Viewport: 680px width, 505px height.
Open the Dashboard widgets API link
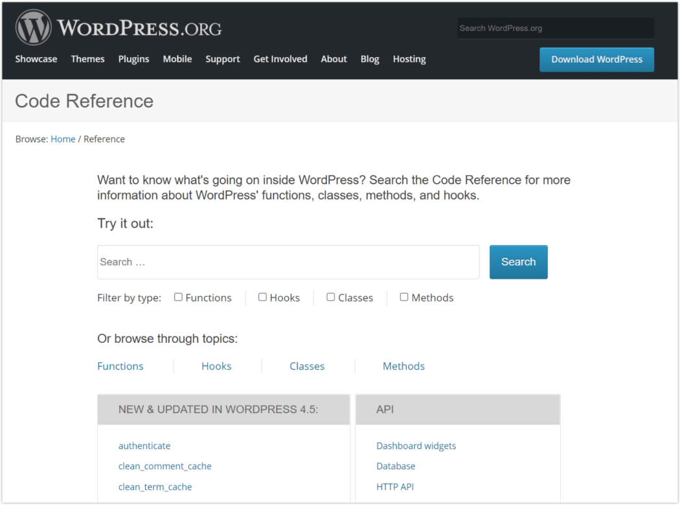416,446
